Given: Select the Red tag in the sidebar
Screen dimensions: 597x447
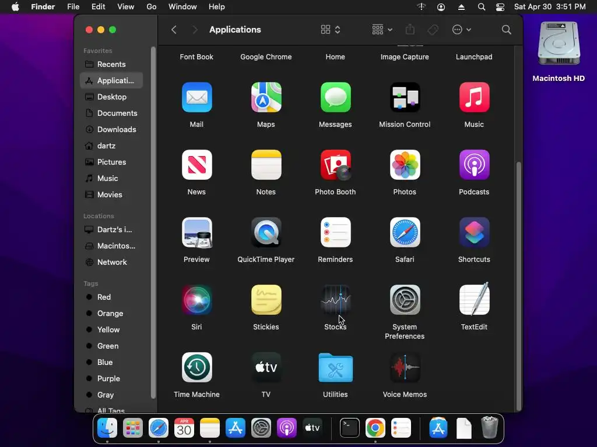Looking at the screenshot, I should pyautogui.click(x=111, y=297).
